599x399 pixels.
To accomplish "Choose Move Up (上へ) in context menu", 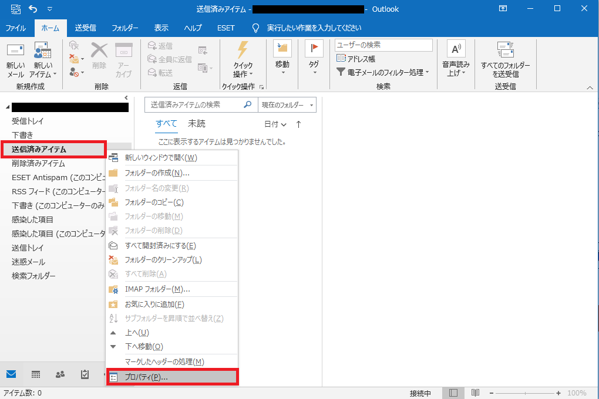I will tap(172, 333).
